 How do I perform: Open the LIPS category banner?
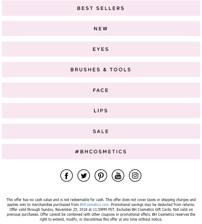click(101, 110)
